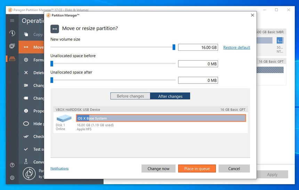The image size is (299, 190).
Task: Open the help question mark icon
Action: (12, 165)
